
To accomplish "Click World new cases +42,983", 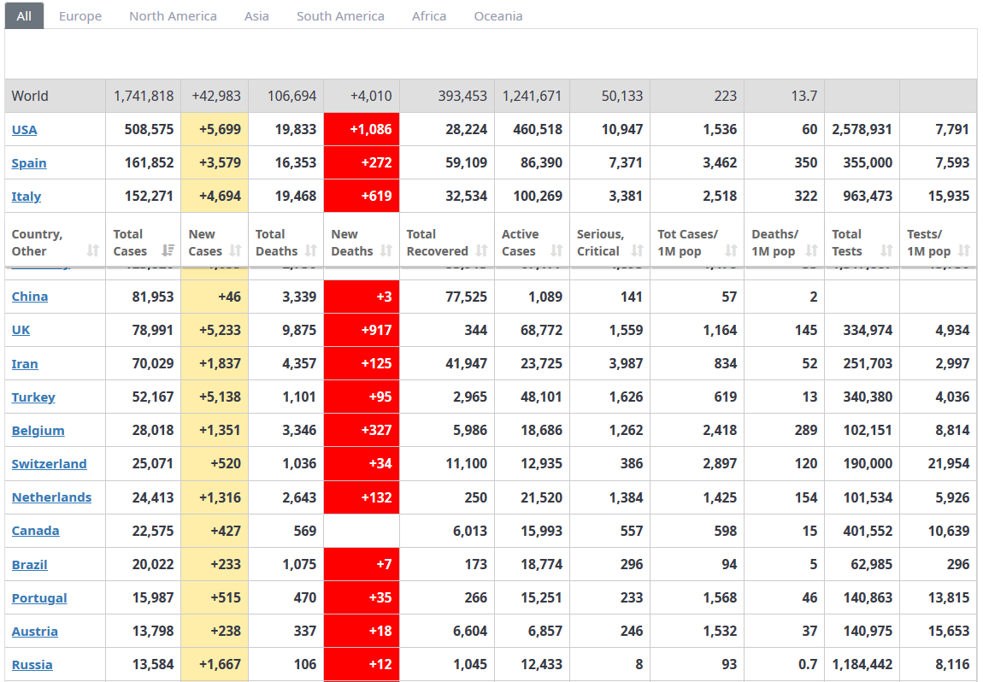I will [x=216, y=96].
